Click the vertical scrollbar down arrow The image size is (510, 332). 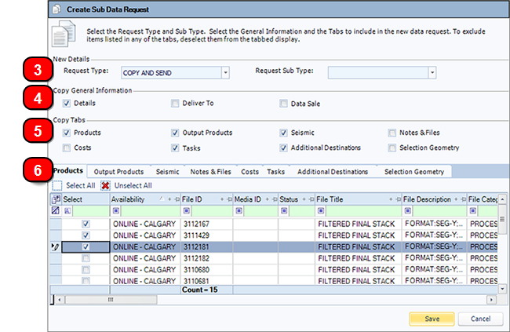(502, 288)
